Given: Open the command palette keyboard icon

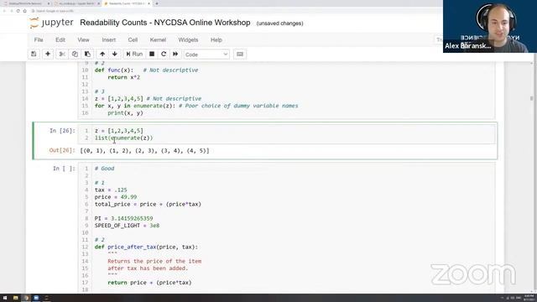Looking at the screenshot, I should [240, 54].
